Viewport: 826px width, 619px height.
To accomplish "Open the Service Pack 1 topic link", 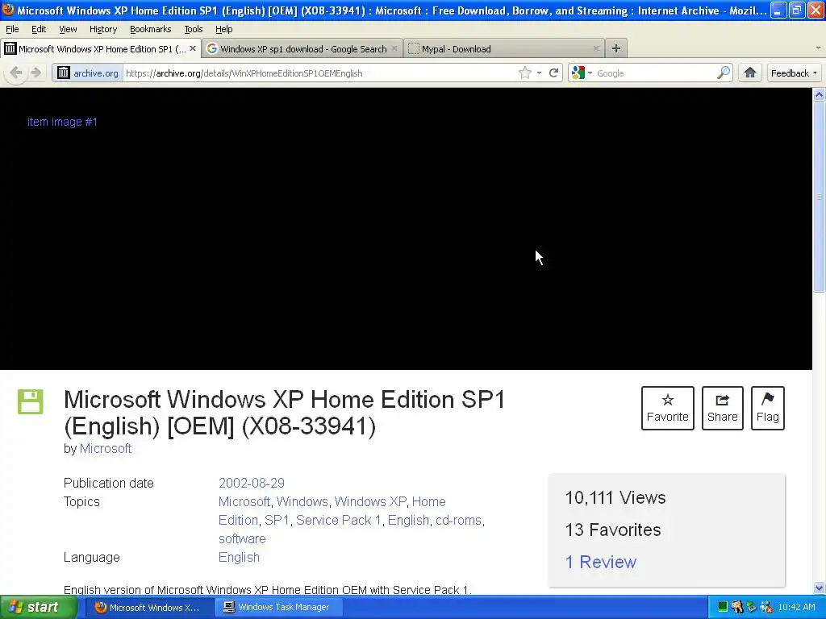I will (338, 520).
